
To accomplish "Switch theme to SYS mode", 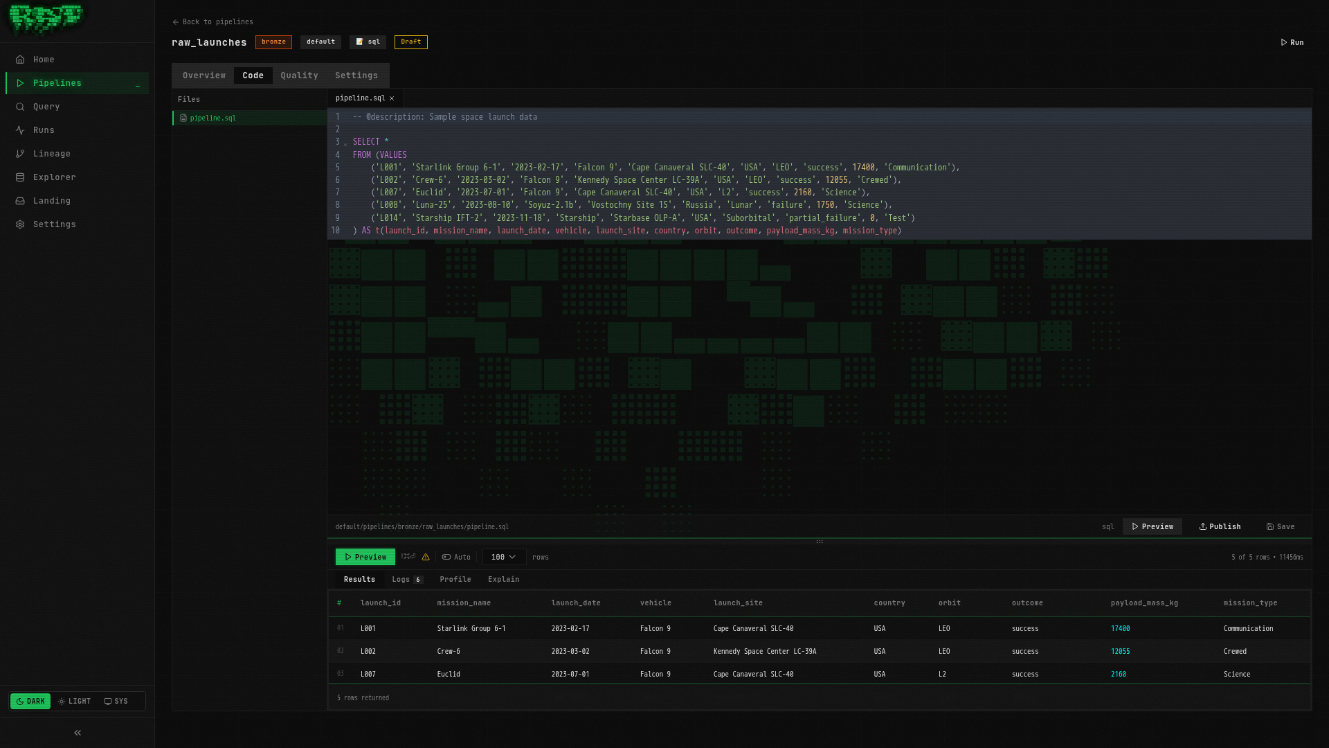I will pos(116,701).
